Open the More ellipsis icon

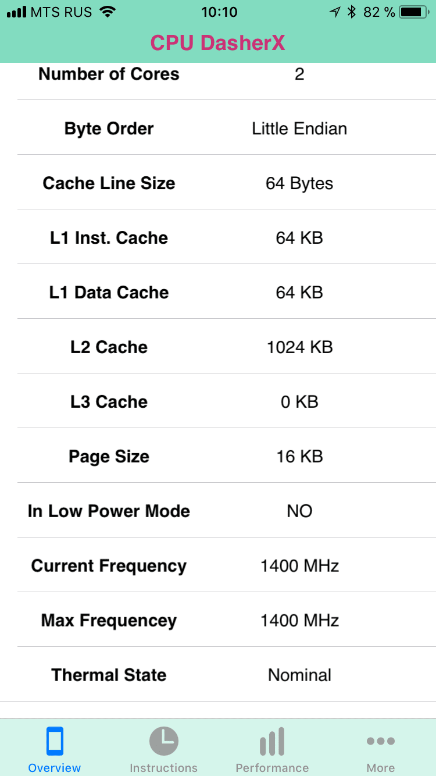tap(381, 741)
